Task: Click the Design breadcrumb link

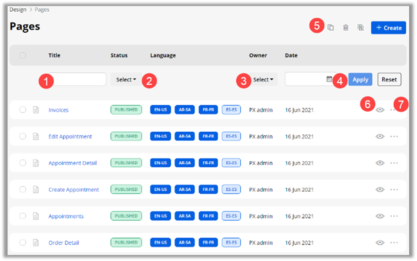Action: click(x=18, y=9)
